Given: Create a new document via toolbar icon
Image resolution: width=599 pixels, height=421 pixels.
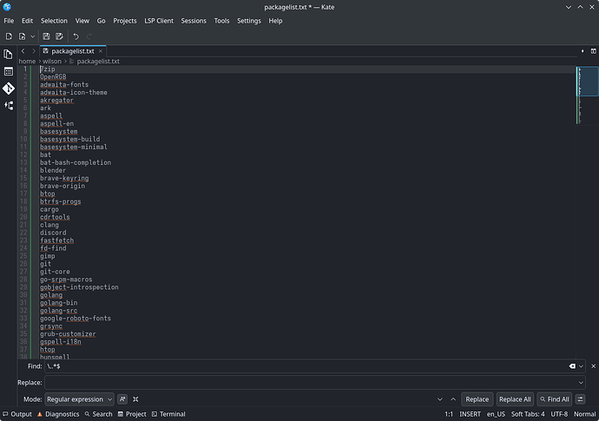Looking at the screenshot, I should pos(9,36).
